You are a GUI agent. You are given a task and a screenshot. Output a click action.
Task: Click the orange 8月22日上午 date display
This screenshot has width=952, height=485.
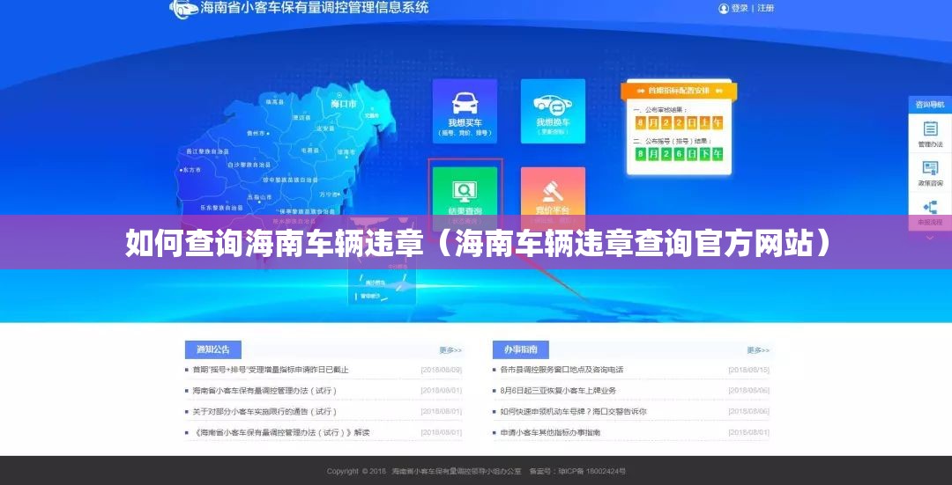pyautogui.click(x=679, y=123)
